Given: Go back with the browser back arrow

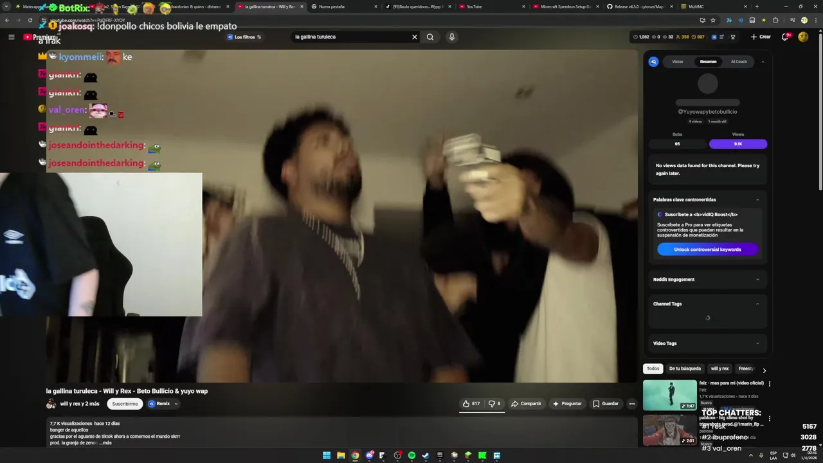Looking at the screenshot, I should coord(7,20).
